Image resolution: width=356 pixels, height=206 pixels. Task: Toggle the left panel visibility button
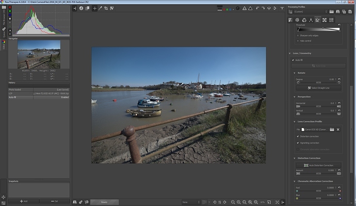[75, 8]
